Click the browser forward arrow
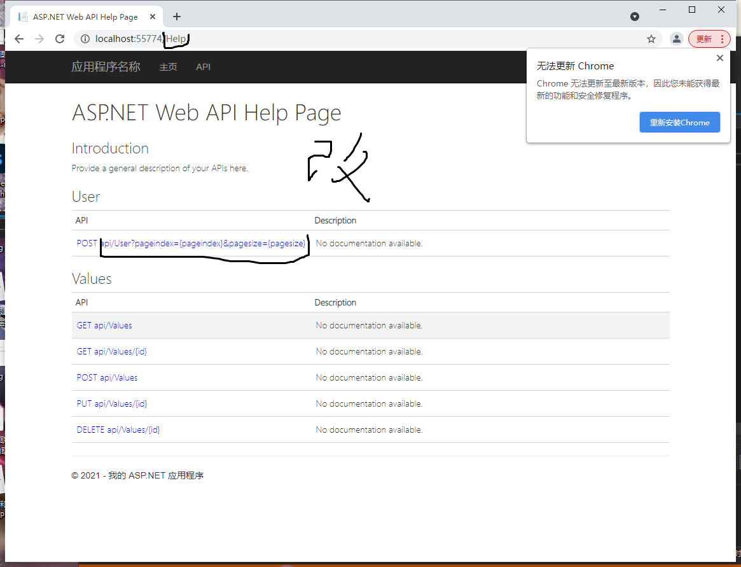Viewport: 741px width, 567px height. 39,39
